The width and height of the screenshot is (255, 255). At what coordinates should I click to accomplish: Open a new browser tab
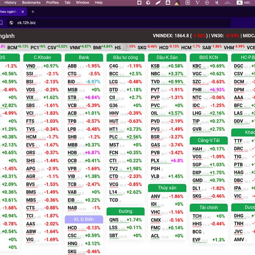pos(33,12)
